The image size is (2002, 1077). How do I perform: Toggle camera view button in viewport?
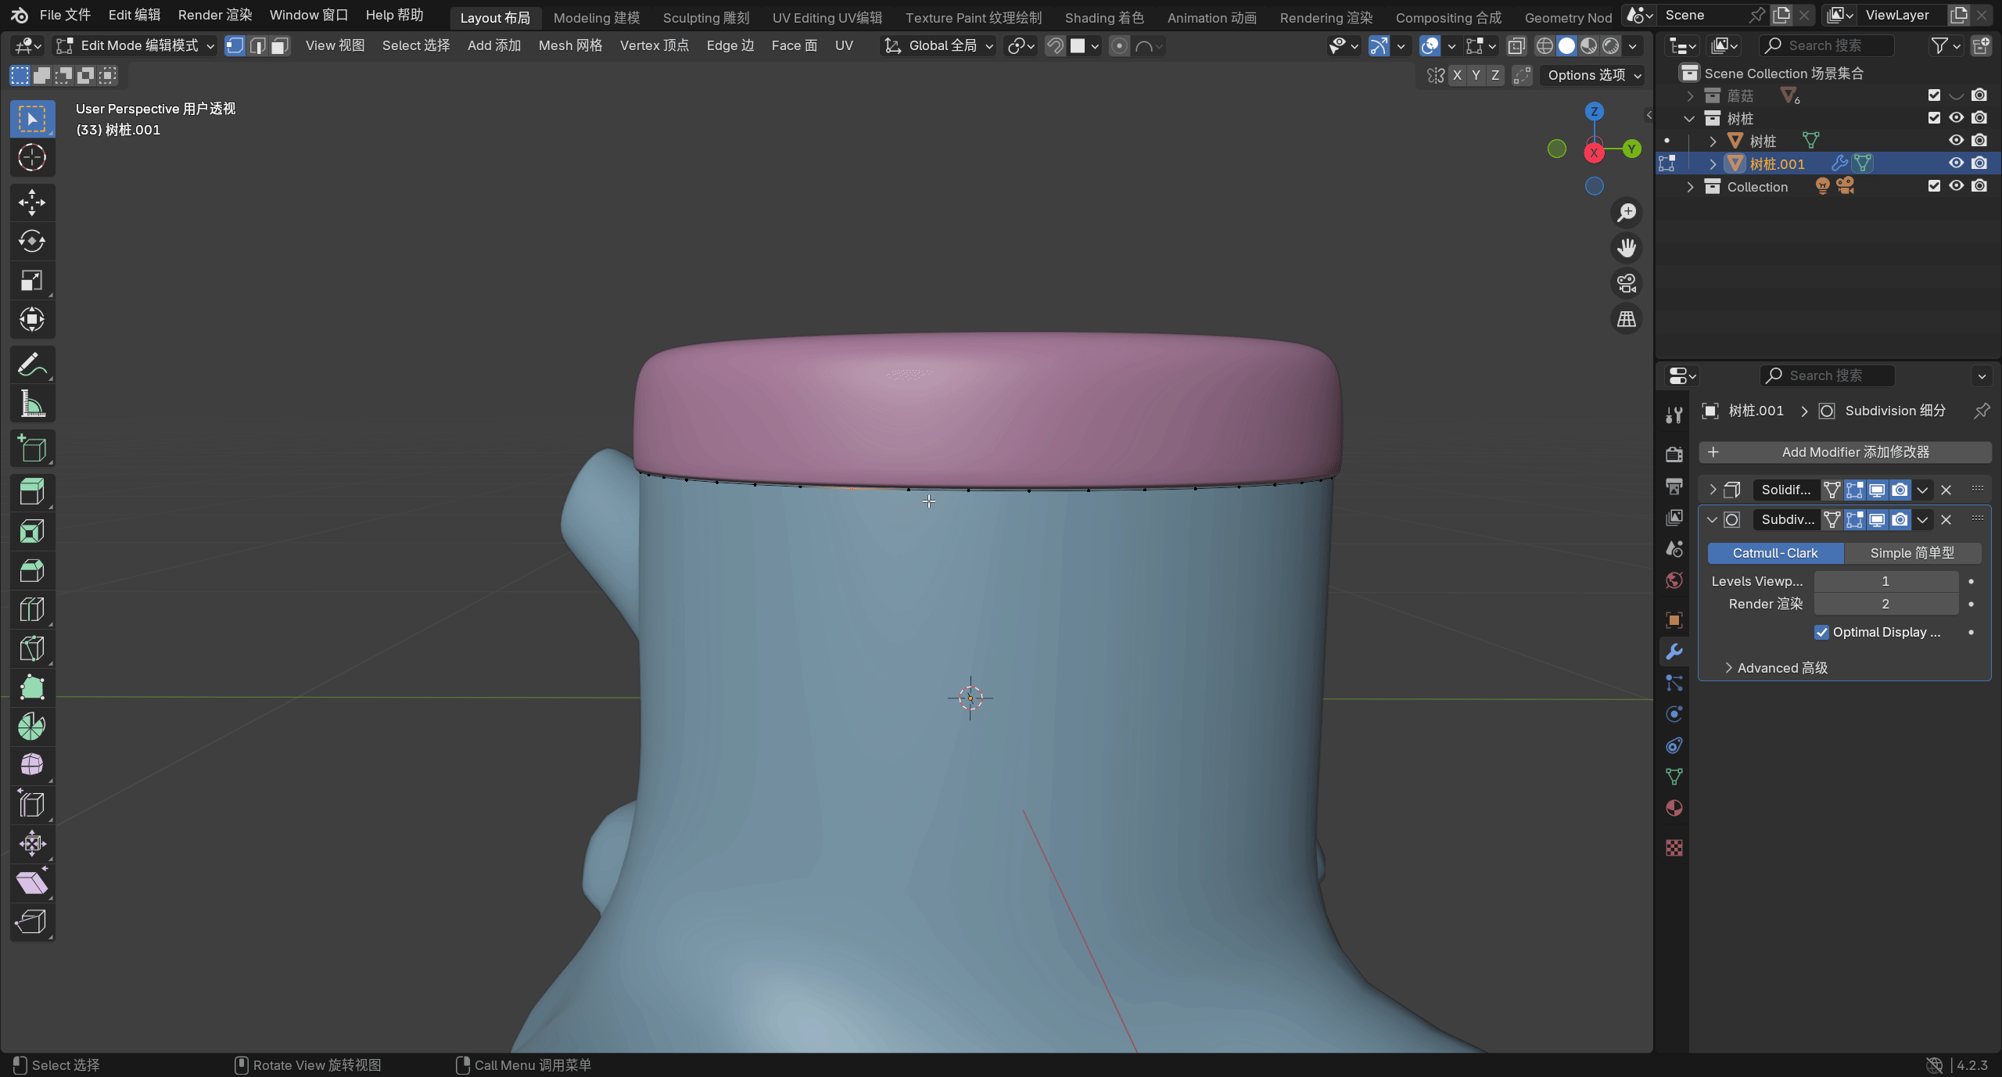tap(1627, 283)
